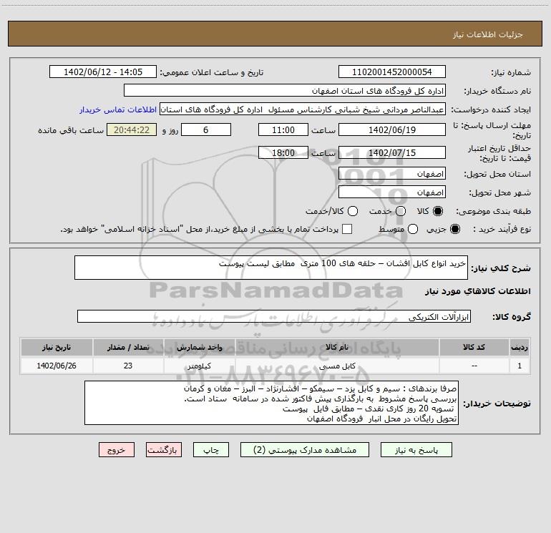Image resolution: width=551 pixels, height=533 pixels.
Task: Click the اطلاعات کالاهای مورد نیاز heading
Action: point(478,291)
